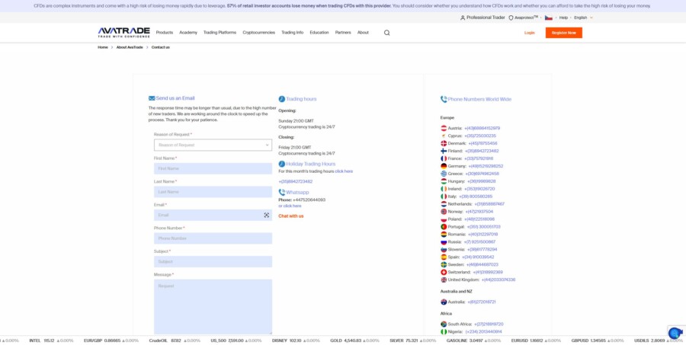The height and width of the screenshot is (345, 686).
Task: Focus the Phone Number input field
Action: click(213, 238)
